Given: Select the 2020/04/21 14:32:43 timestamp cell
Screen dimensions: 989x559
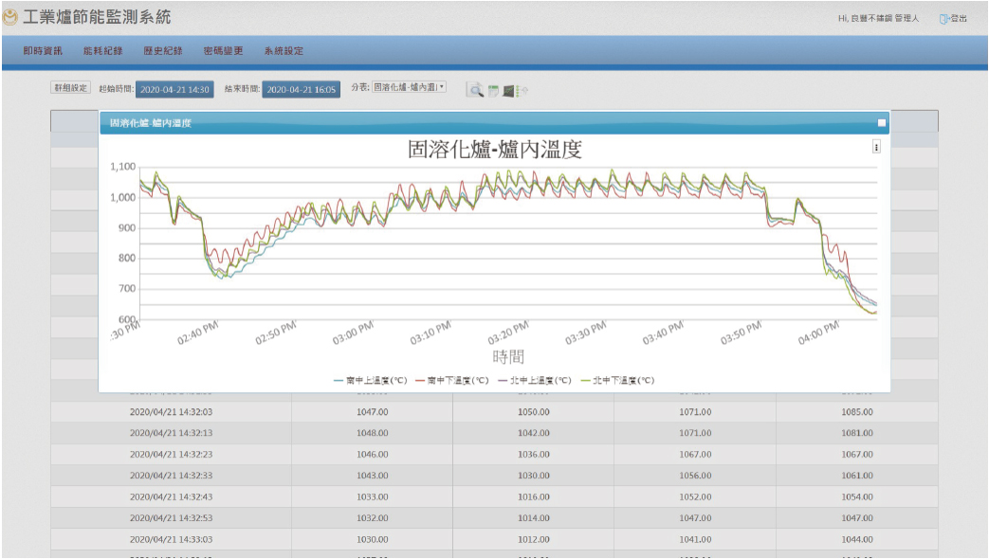Looking at the screenshot, I should [x=171, y=497].
